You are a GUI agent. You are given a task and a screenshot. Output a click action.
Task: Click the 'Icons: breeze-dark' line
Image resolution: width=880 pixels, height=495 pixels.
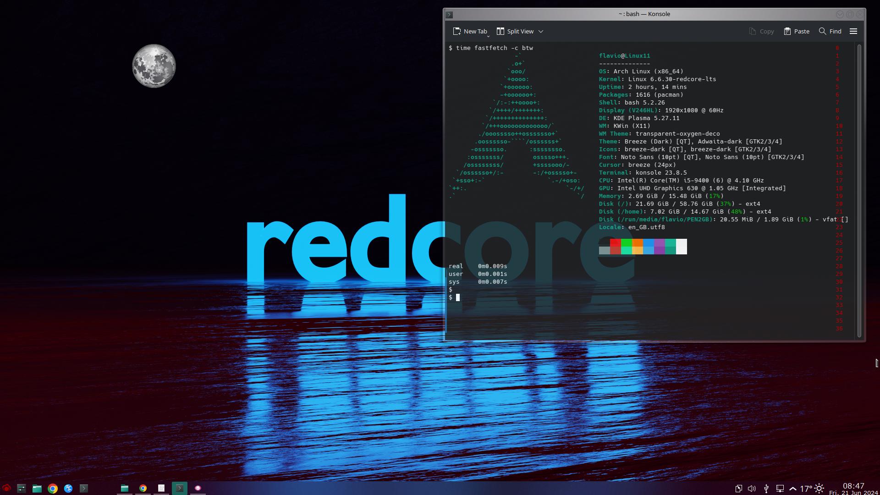(685, 149)
